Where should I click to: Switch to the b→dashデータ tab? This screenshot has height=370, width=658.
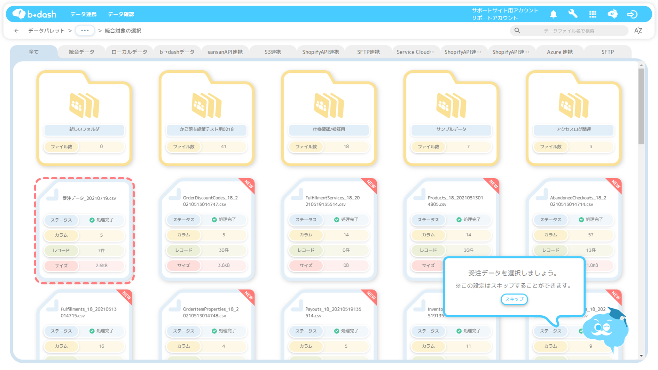[x=177, y=52]
